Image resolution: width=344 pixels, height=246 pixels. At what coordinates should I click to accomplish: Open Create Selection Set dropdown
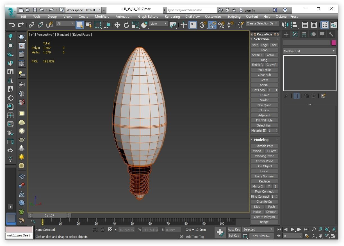262,23
